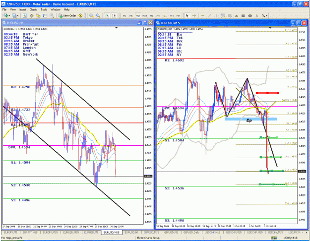Switch to GBPUSD,M15 chart tab
Screen dimensions: 310x241
(x=151, y=233)
